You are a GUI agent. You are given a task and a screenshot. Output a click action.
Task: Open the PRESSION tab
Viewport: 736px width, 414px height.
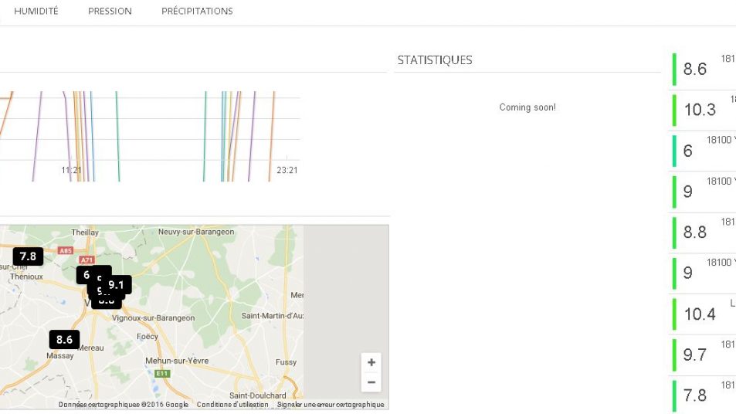tap(110, 11)
